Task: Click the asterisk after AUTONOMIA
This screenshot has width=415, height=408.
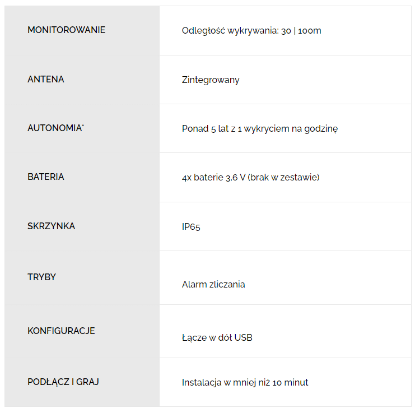Action: (83, 125)
